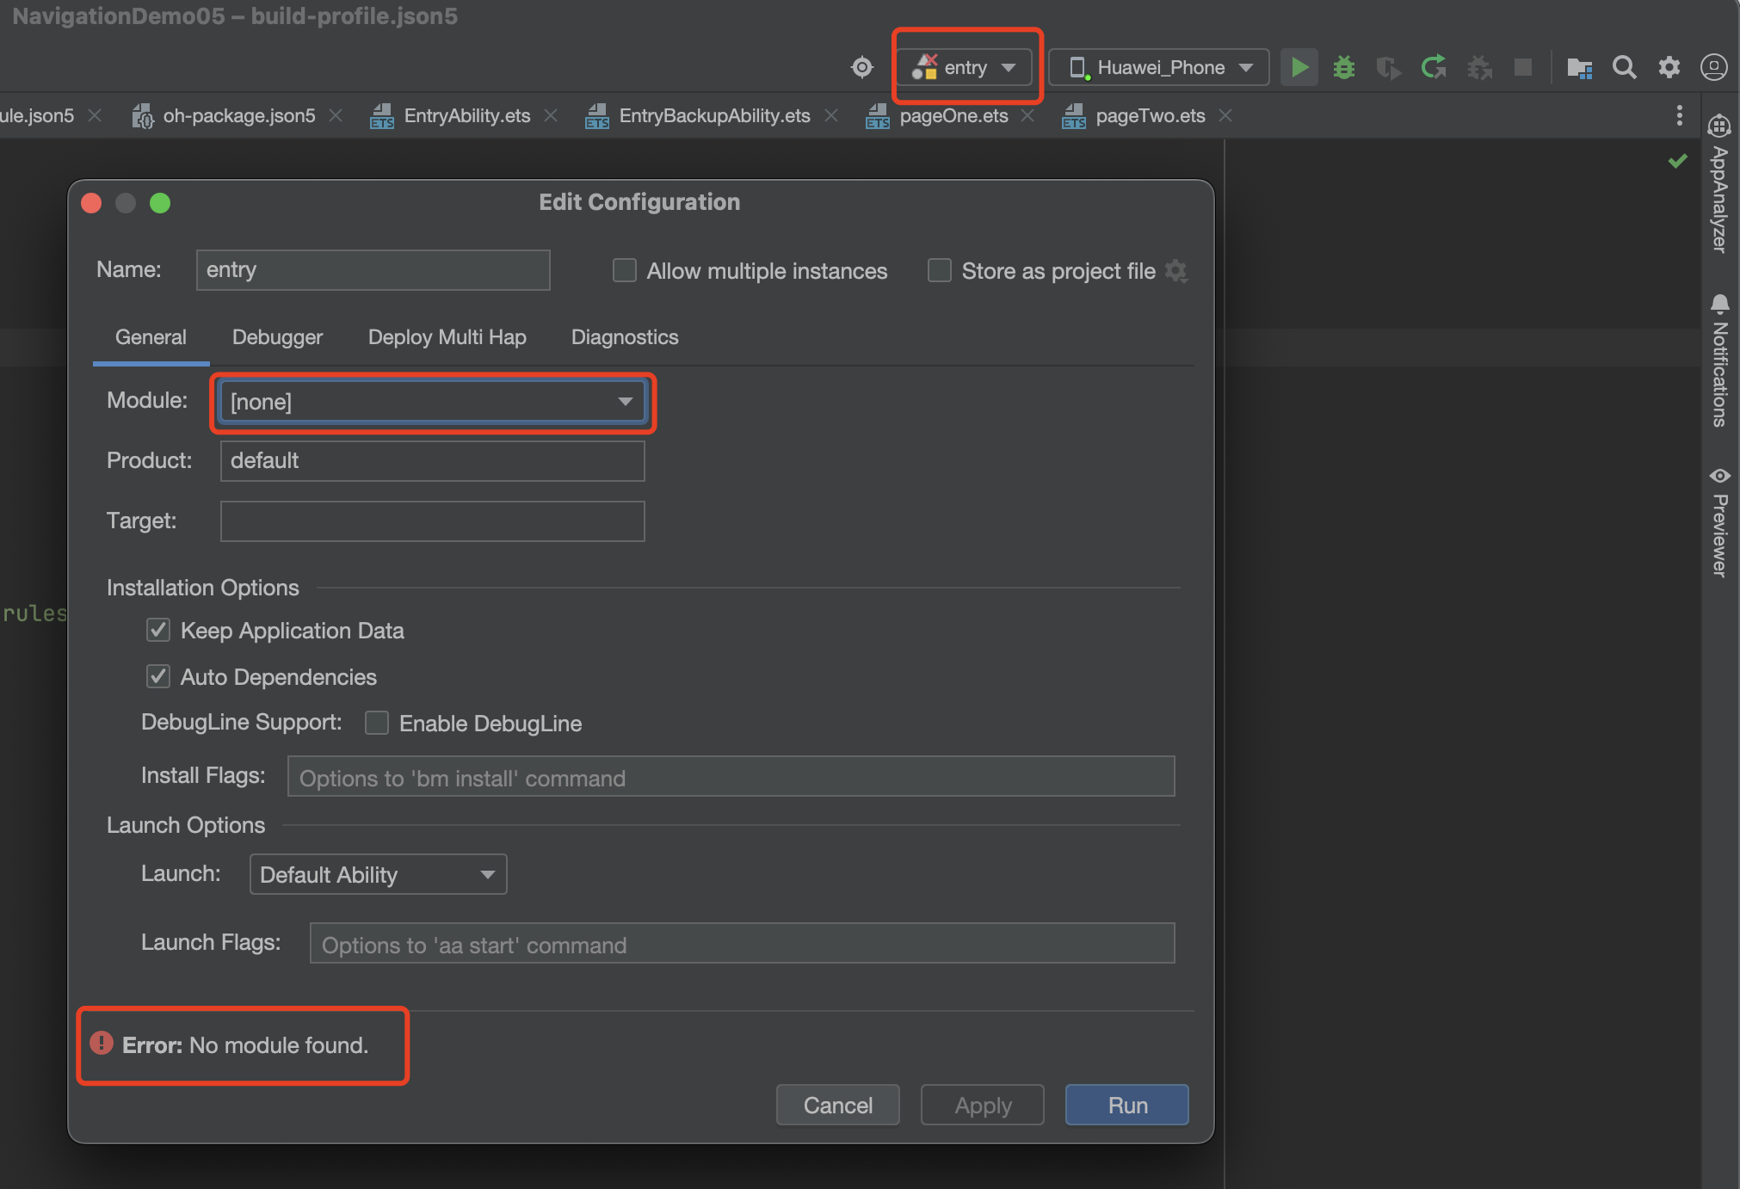The height and width of the screenshot is (1189, 1740).
Task: Click the reload with arrow icon
Action: click(x=1434, y=67)
